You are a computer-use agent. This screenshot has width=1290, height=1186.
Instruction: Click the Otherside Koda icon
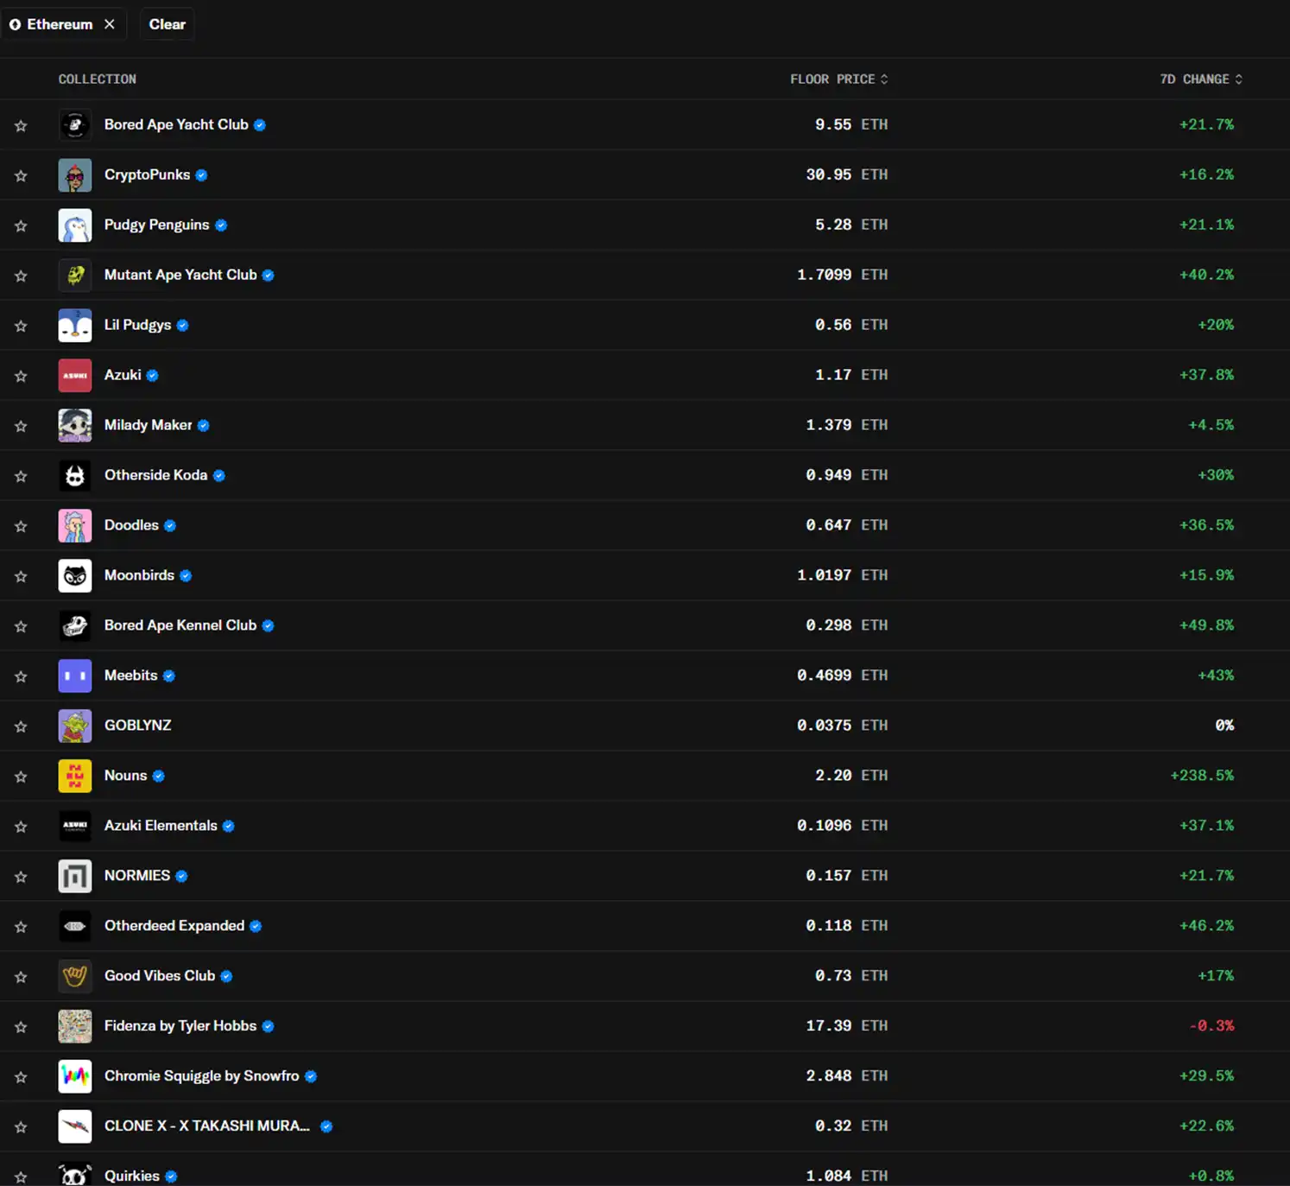[x=75, y=476]
